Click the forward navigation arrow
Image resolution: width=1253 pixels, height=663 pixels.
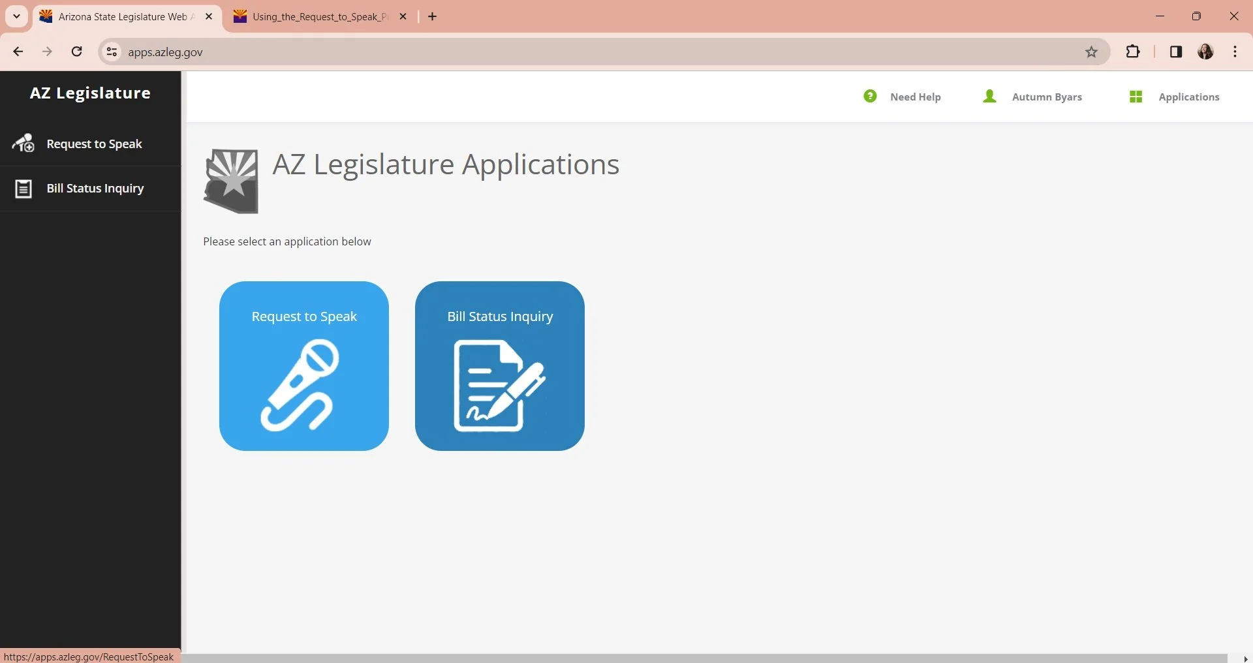click(x=47, y=52)
